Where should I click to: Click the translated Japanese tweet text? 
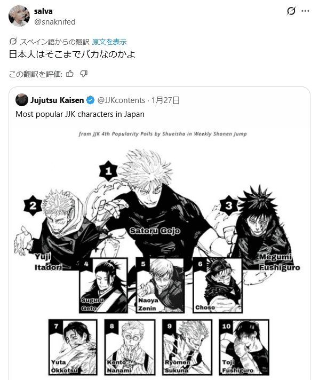click(72, 54)
